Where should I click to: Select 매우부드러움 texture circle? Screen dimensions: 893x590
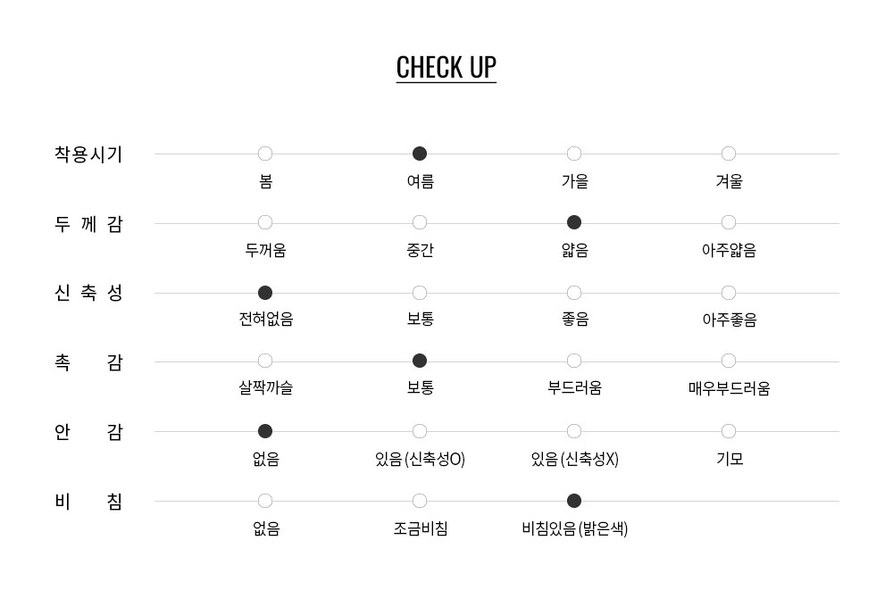coord(729,361)
